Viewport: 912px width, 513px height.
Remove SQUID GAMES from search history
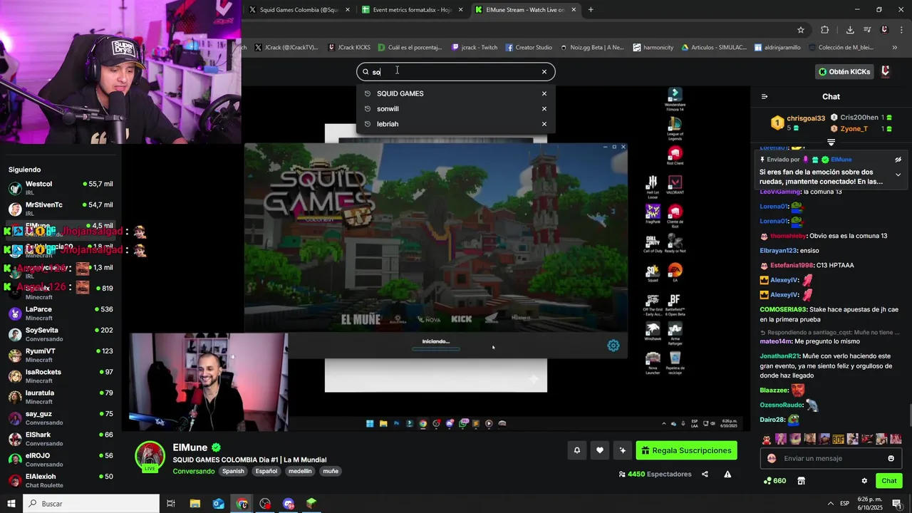[x=544, y=93]
